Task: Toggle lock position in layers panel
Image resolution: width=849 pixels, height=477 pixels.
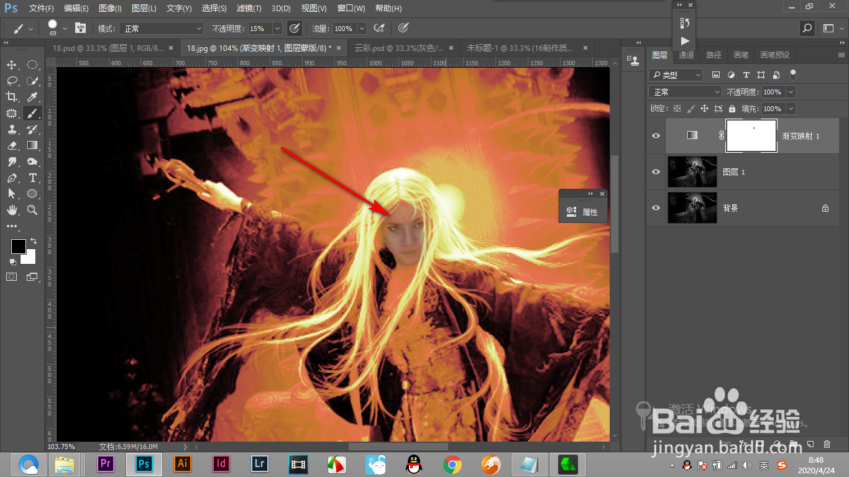Action: (x=705, y=108)
